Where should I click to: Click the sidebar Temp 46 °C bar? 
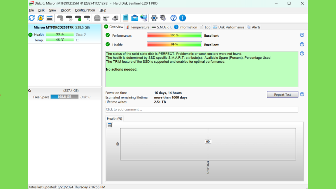pos(60,40)
